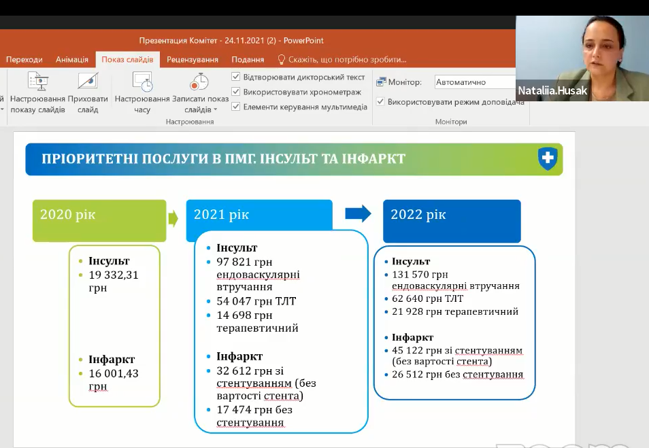Disable the presenter view checkbox
The height and width of the screenshot is (448, 649).
[x=380, y=102]
